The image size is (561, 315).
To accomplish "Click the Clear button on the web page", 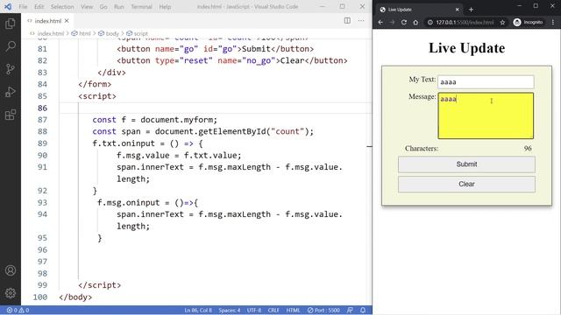I will click(x=466, y=184).
